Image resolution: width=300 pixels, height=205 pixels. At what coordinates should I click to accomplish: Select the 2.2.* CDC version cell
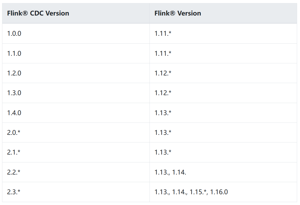[76, 172]
